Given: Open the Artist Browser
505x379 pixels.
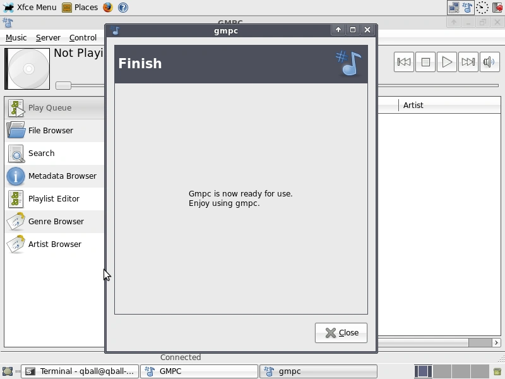Looking at the screenshot, I should tap(54, 244).
